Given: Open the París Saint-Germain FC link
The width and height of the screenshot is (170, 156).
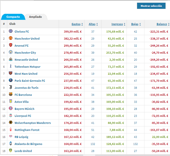Looking at the screenshot, I should point(30,81).
